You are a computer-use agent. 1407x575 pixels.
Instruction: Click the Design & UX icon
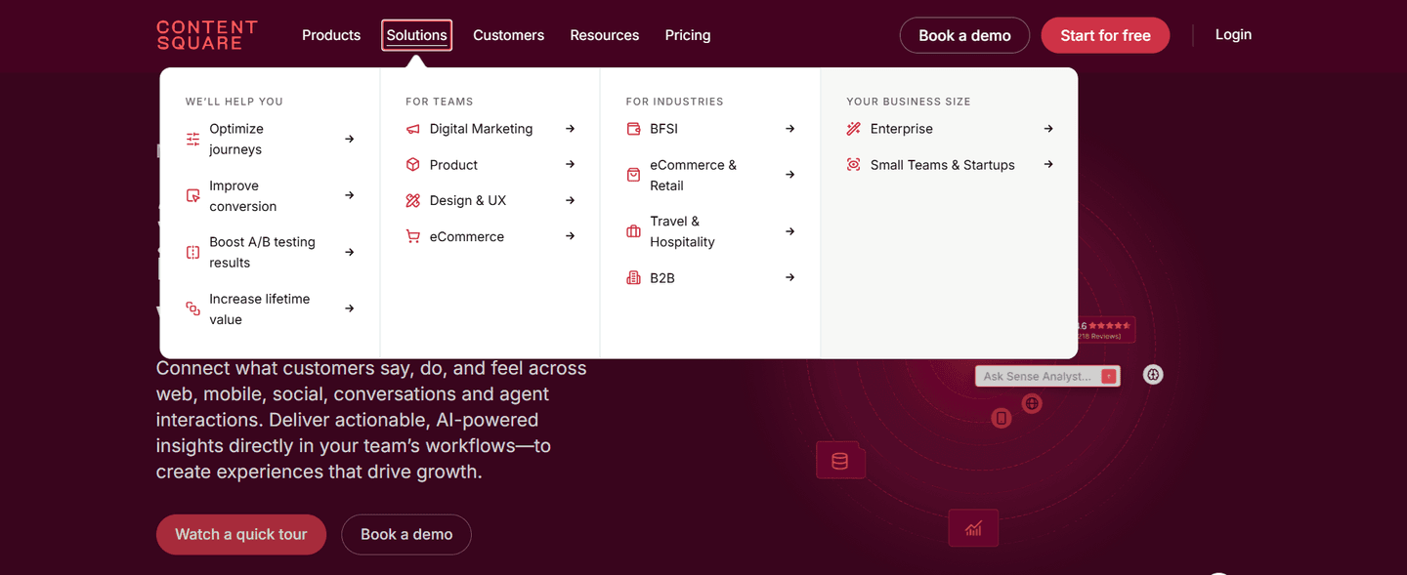pos(413,201)
